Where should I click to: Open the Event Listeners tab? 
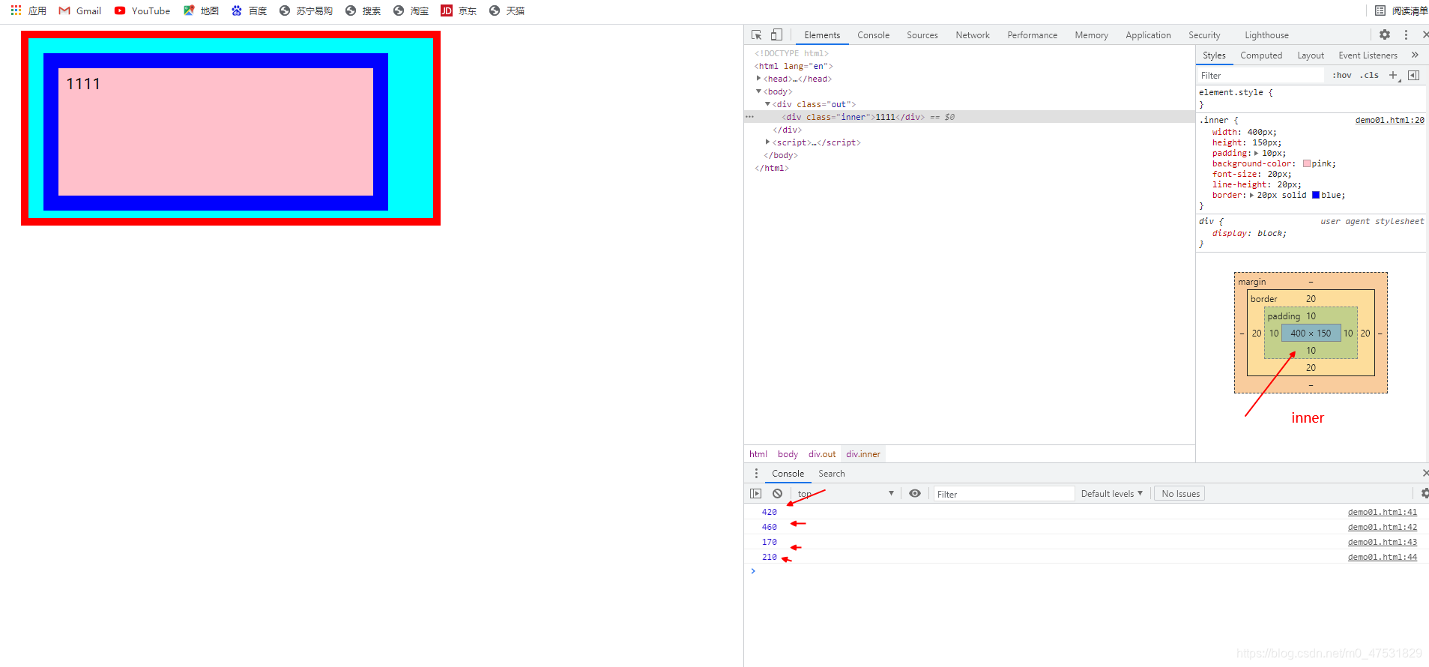pyautogui.click(x=1368, y=55)
